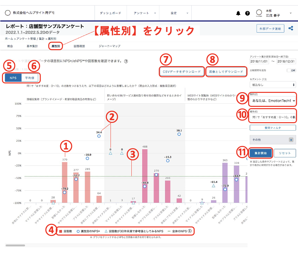This screenshot has width=298, height=260.
Task: Click the NPS point labeled -72.9
Action: coord(225,189)
